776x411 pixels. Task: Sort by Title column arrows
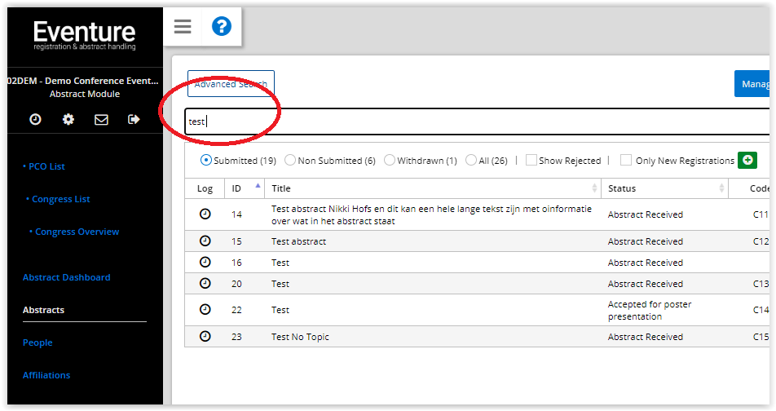point(594,188)
